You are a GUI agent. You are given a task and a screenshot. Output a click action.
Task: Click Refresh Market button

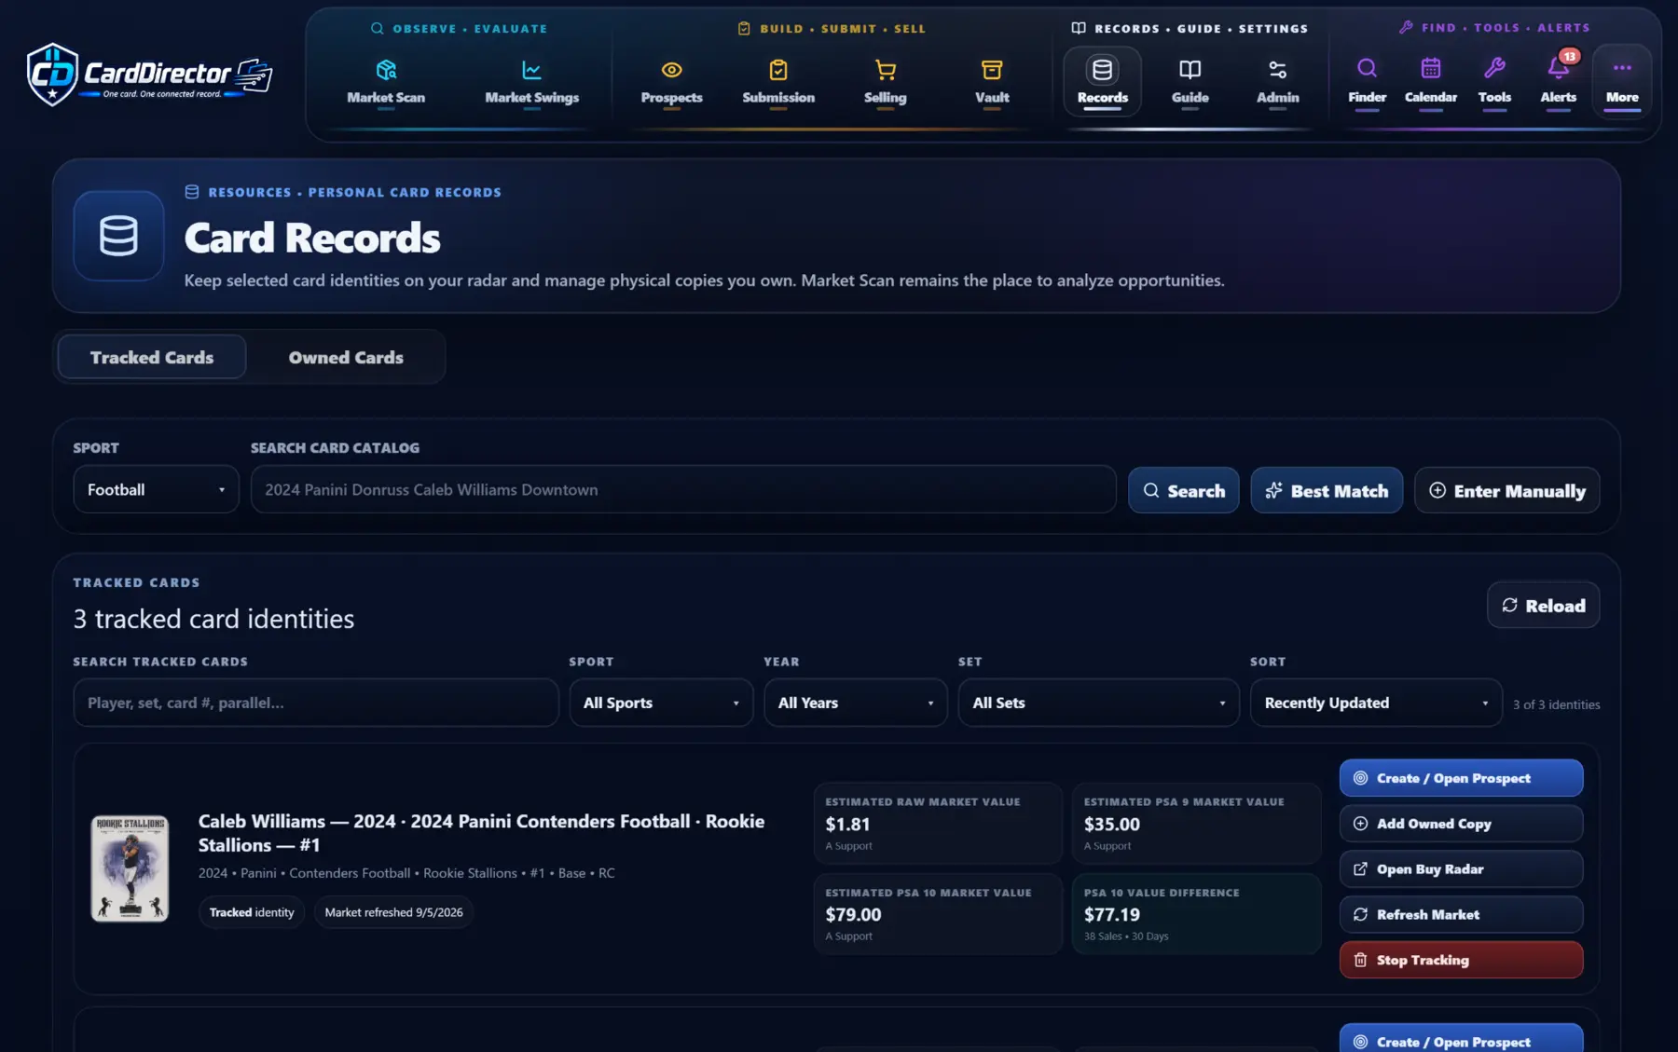[x=1461, y=914]
